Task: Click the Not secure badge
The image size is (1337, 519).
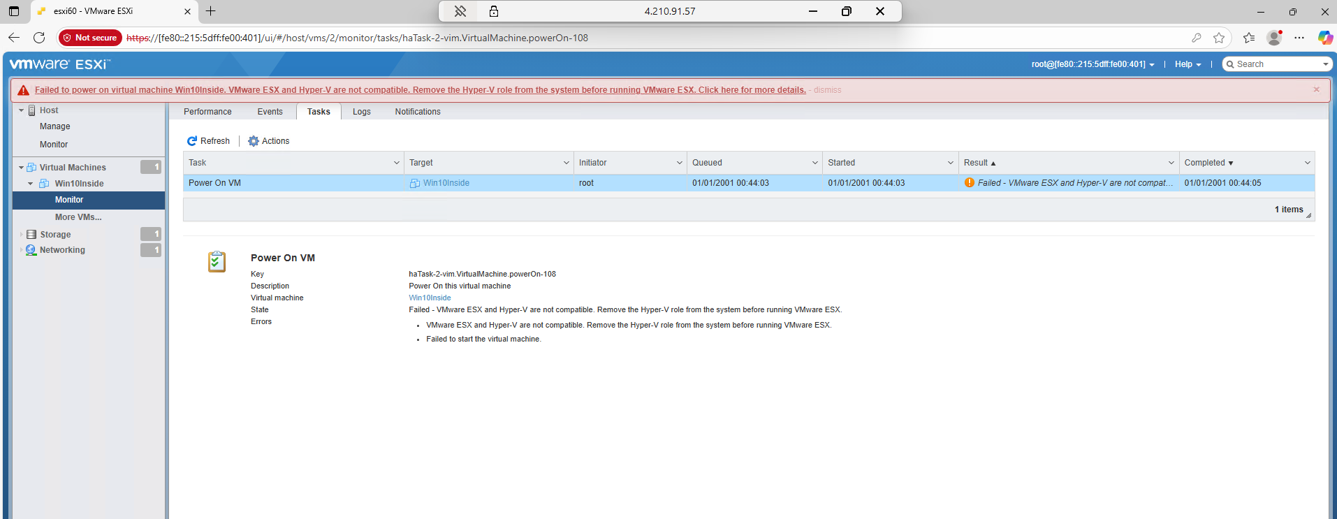Action: [90, 38]
